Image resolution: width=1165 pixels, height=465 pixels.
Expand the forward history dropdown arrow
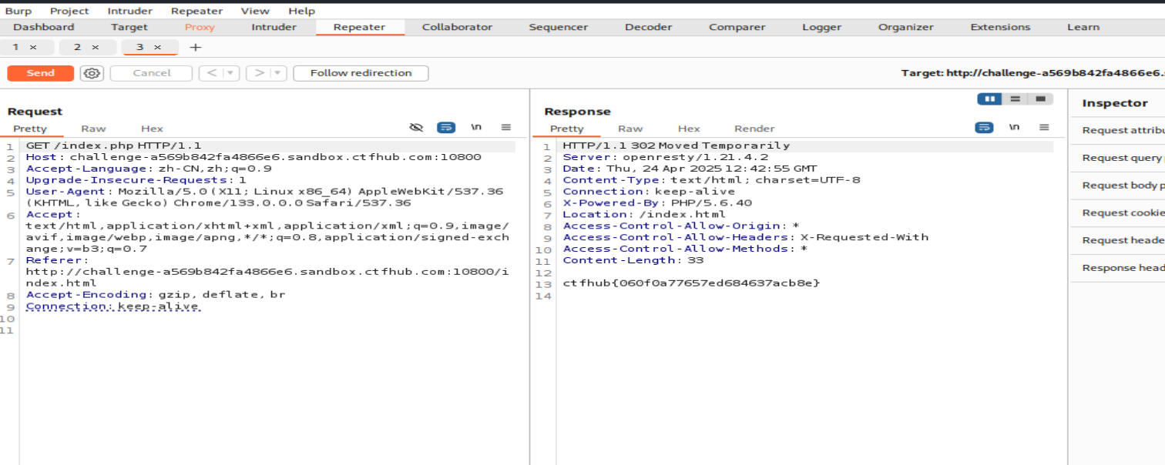coord(277,73)
